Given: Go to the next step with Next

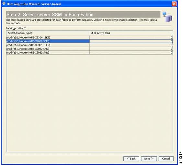Looking at the screenshot, I should point(149,159).
